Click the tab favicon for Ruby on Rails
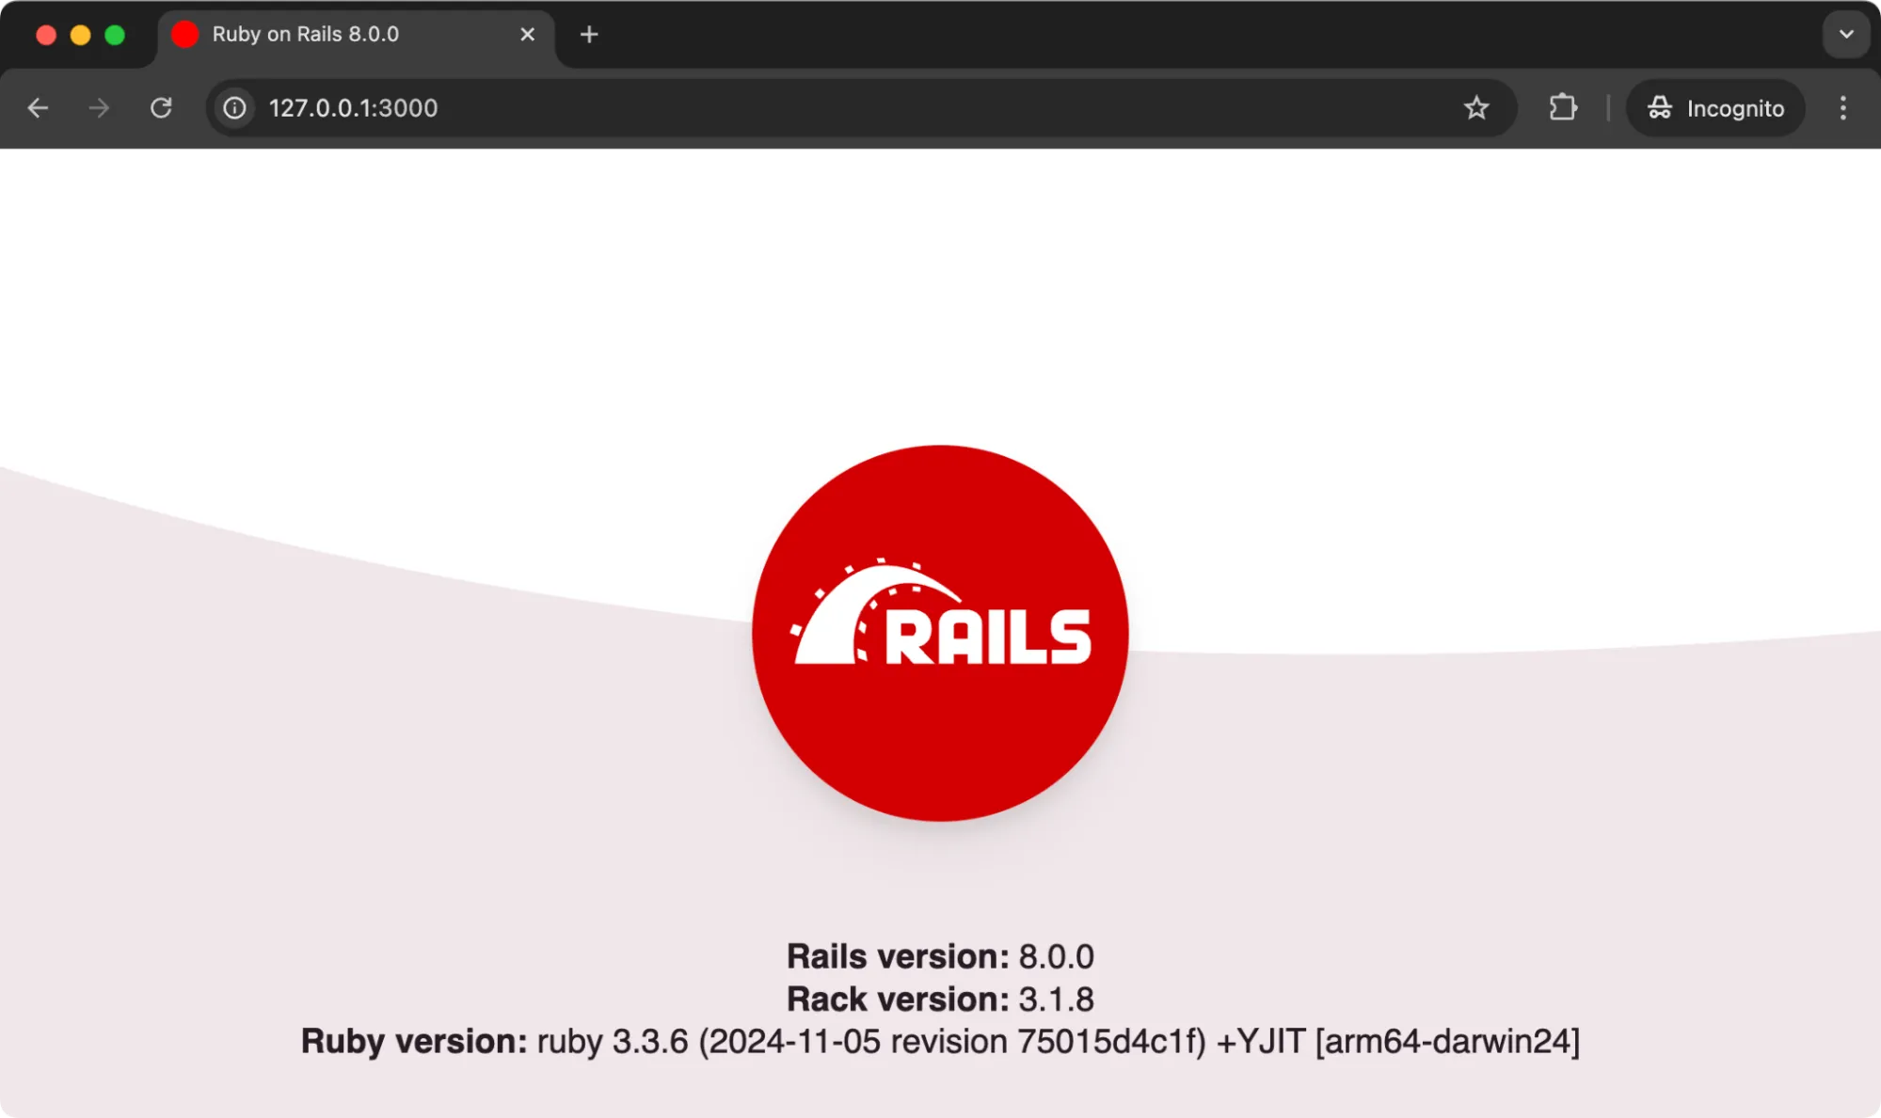 [x=184, y=34]
